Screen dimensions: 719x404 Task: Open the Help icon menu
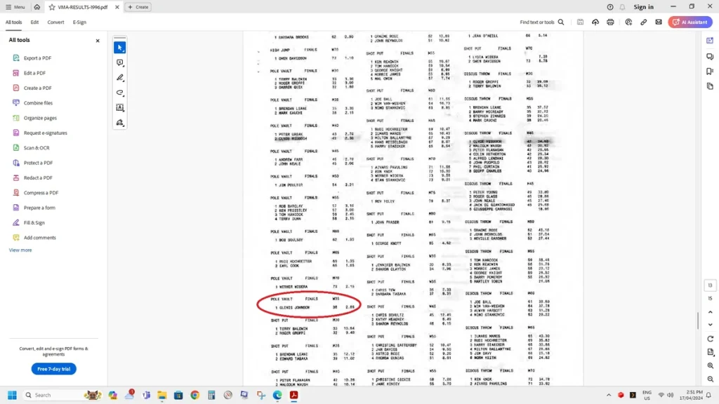[x=610, y=7]
